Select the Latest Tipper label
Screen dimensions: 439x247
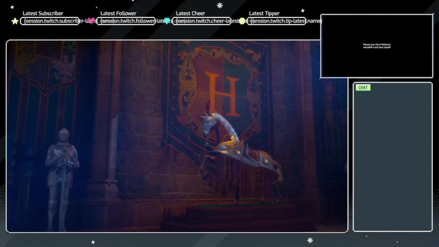[x=264, y=13]
